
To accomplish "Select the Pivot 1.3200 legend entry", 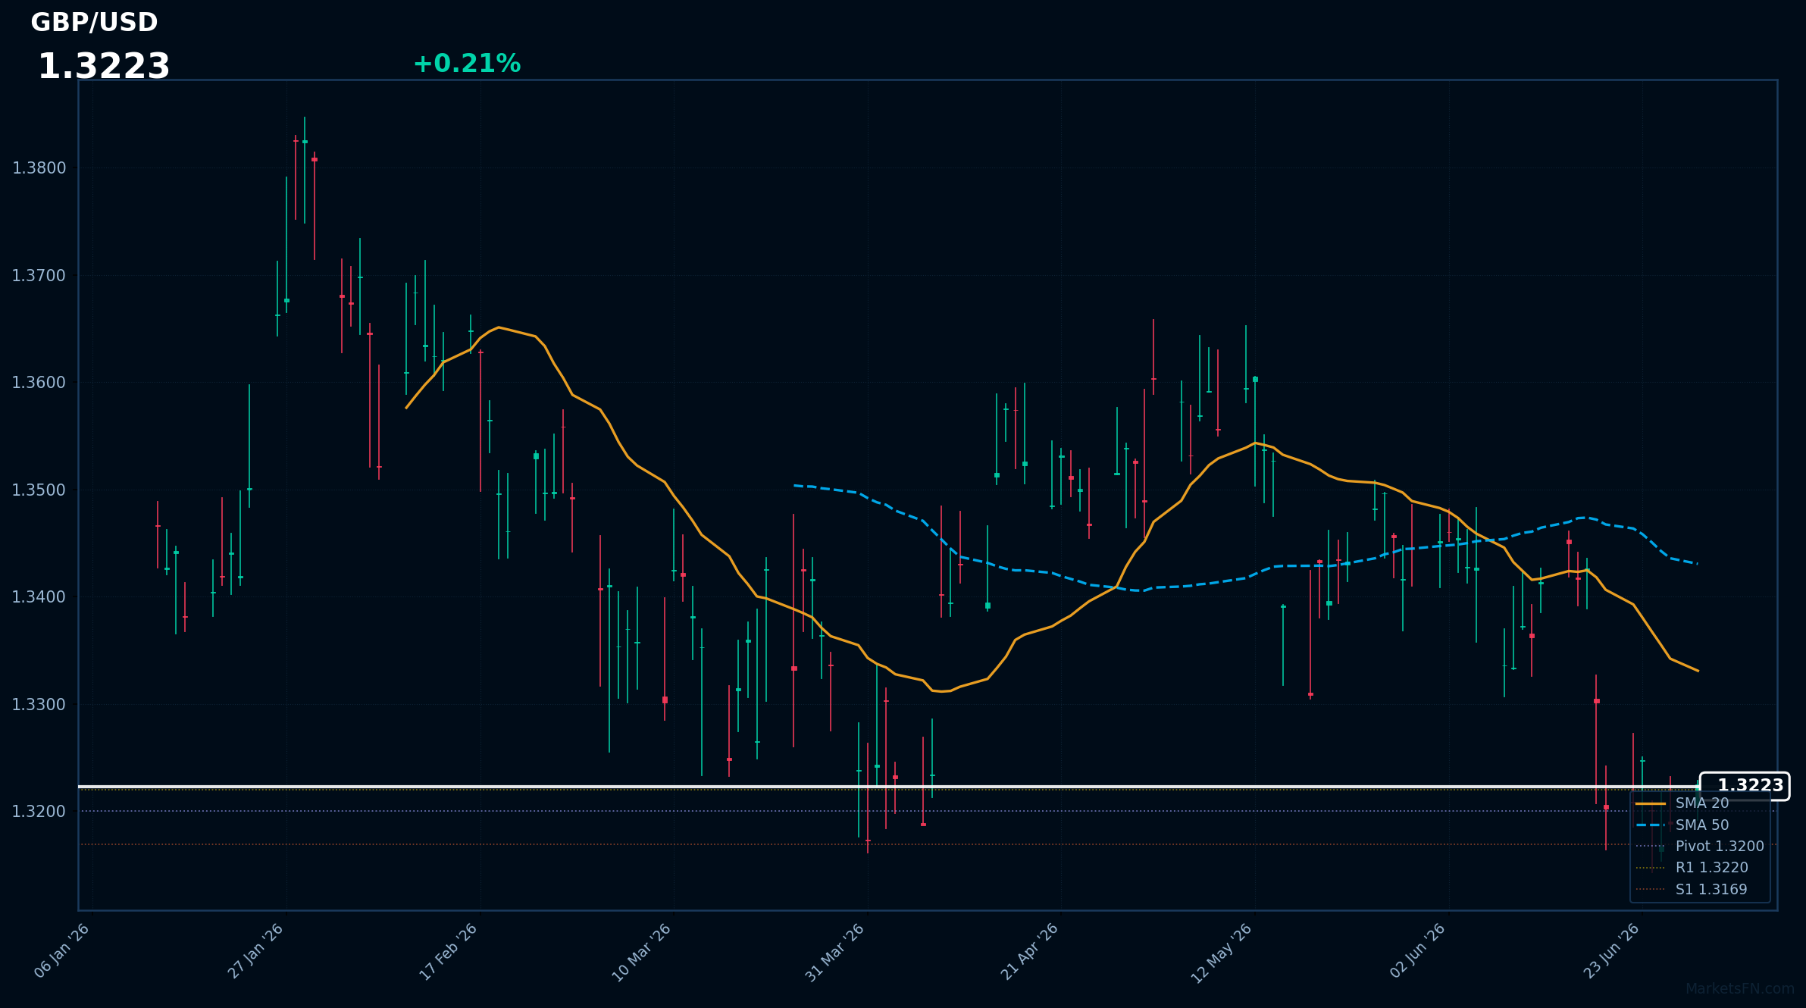I will pos(1700,846).
